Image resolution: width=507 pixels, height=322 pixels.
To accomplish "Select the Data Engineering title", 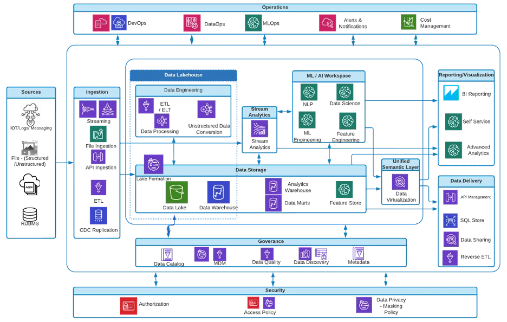I will point(183,91).
